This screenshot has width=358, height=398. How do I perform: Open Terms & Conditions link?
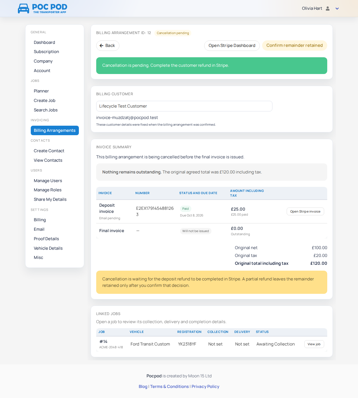coord(169,387)
